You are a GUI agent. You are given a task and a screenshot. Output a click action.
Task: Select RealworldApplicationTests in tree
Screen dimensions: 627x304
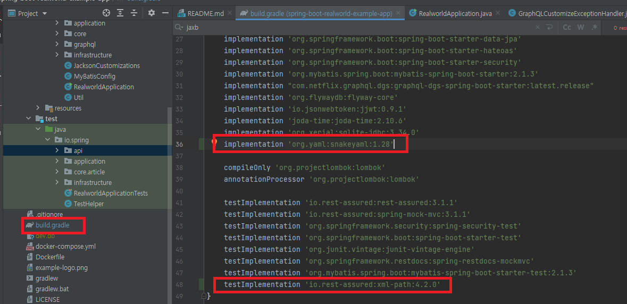pos(111,193)
